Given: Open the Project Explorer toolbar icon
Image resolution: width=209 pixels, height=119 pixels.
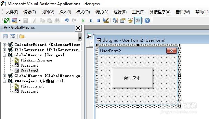Looking at the screenshot, I should tap(115, 20).
